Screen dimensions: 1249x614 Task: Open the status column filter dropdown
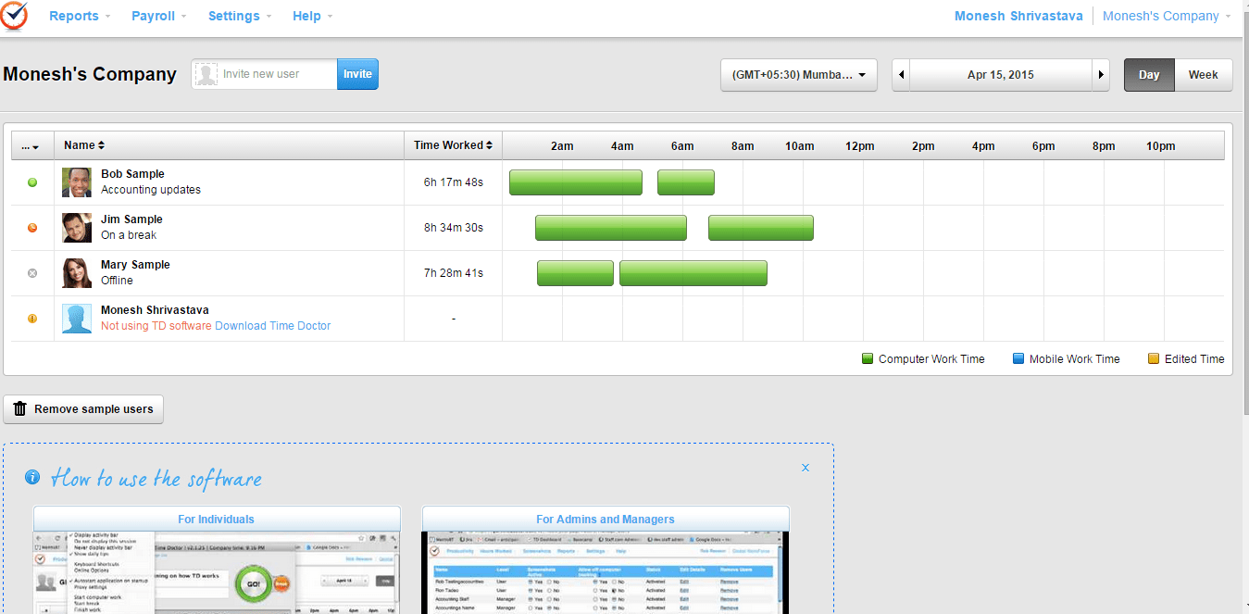coord(31,145)
